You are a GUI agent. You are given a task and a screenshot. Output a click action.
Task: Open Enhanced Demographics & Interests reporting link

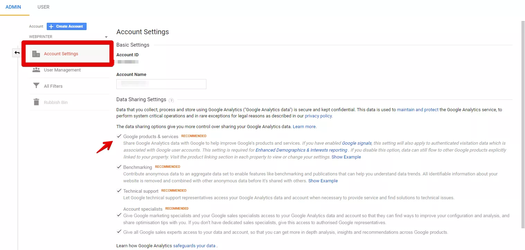point(301,150)
